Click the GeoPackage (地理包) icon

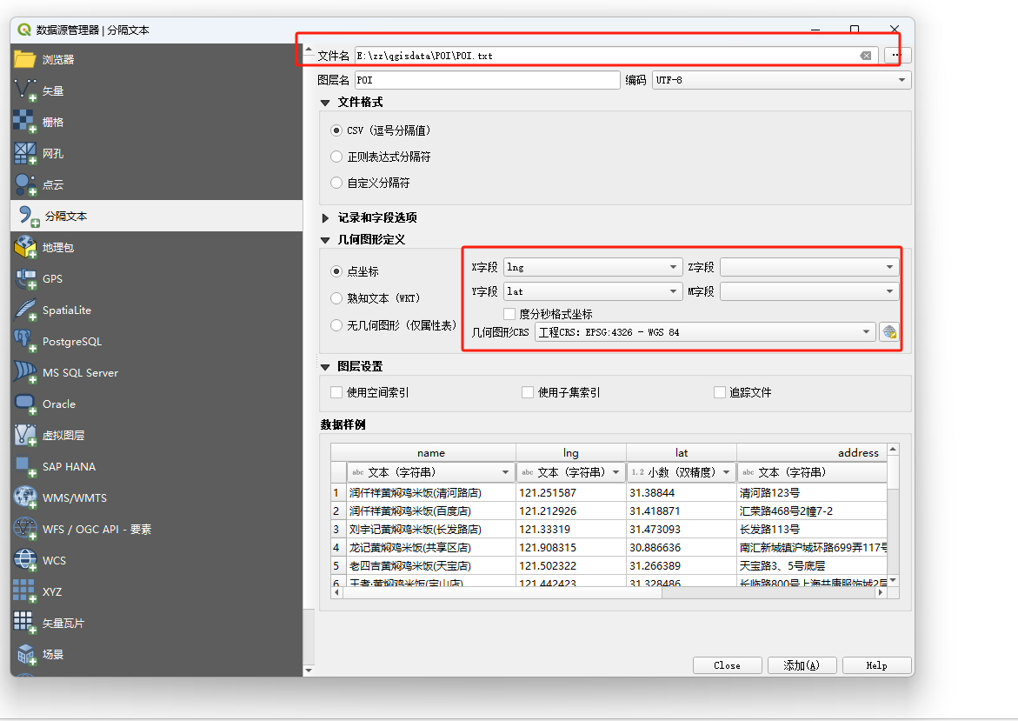pos(24,247)
